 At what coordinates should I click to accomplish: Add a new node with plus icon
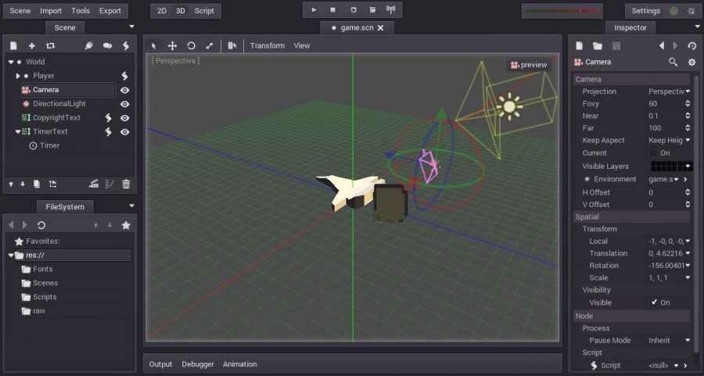point(32,46)
